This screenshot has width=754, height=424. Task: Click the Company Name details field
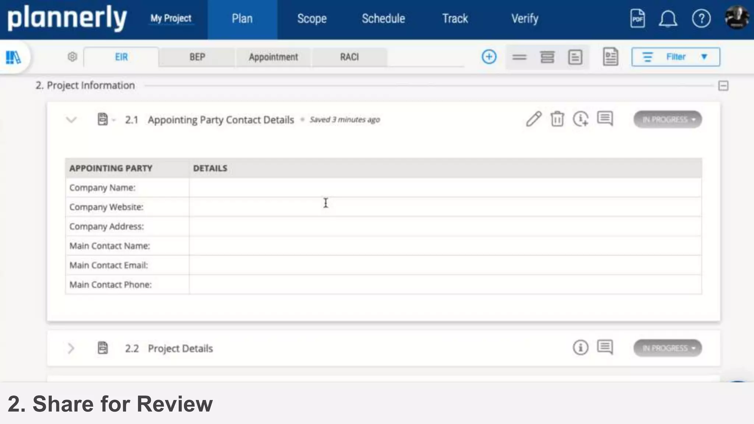pyautogui.click(x=445, y=188)
